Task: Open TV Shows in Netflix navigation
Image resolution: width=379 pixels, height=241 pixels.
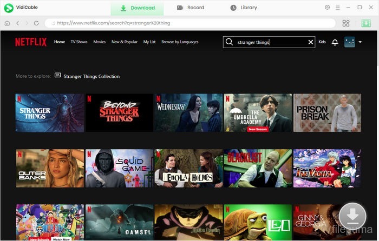Action: point(79,42)
